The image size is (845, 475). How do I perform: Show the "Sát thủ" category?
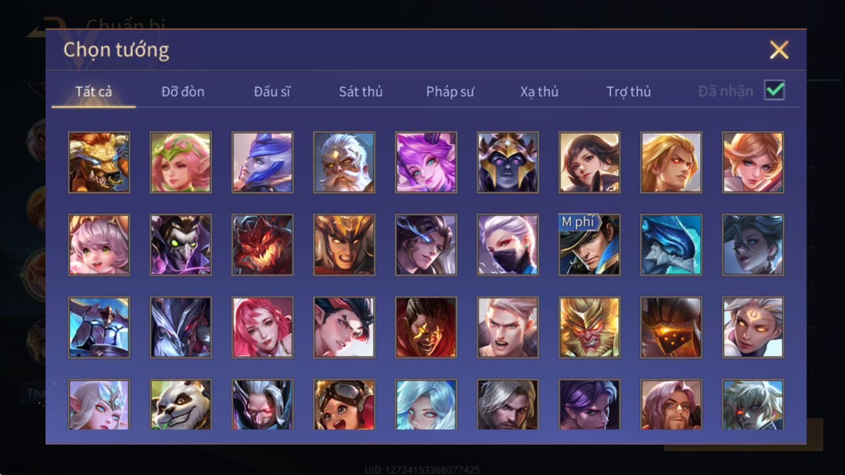coord(360,92)
